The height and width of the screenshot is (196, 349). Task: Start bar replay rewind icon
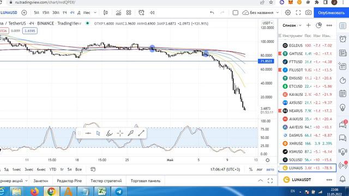pyautogui.click(x=152, y=13)
